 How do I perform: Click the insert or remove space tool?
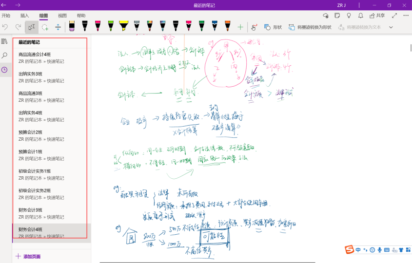coord(58,27)
